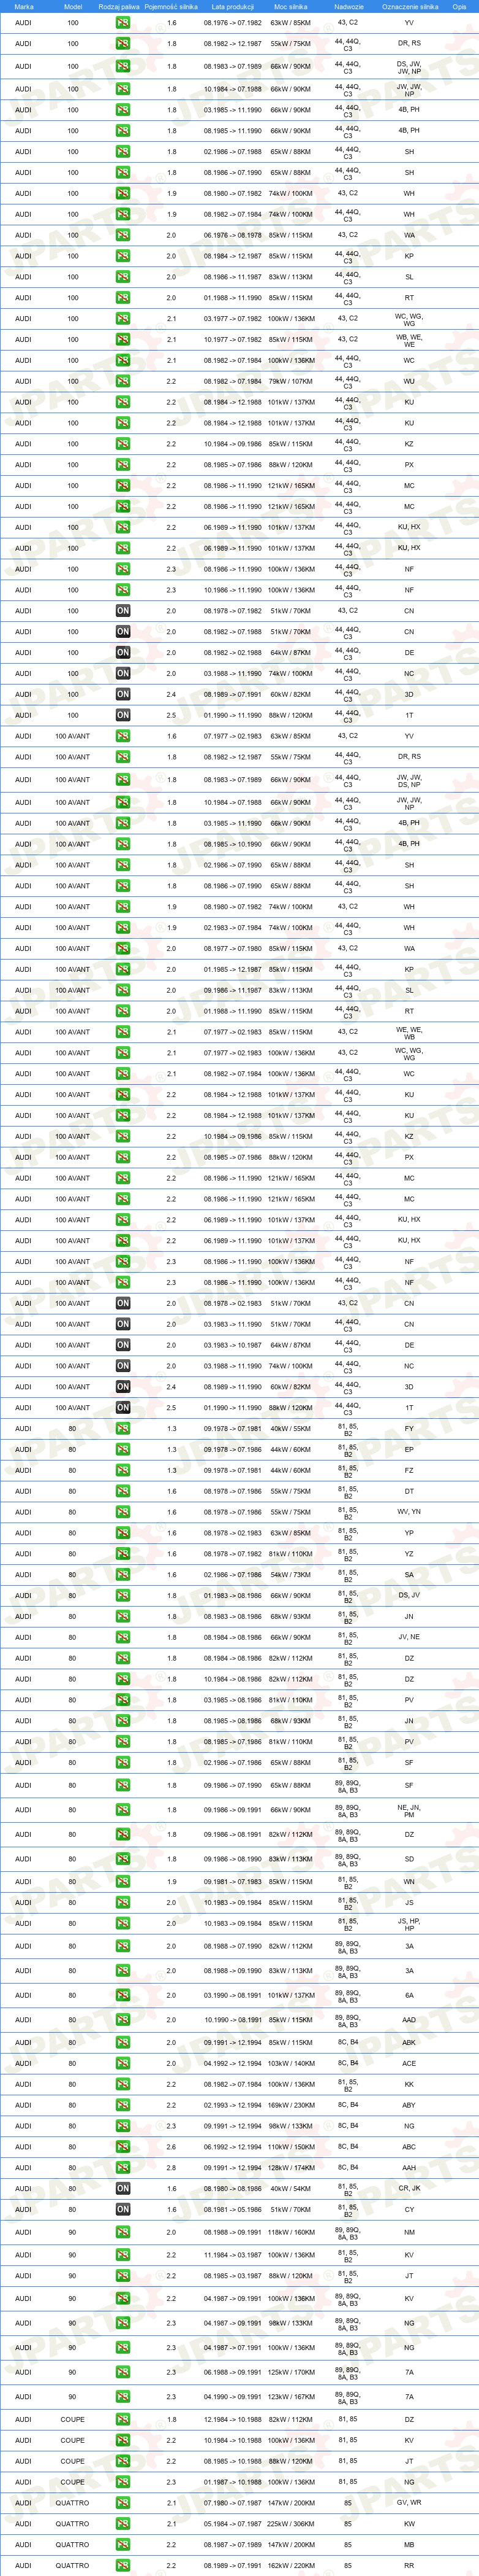Click the petrol icon in Quattro GV, WR row
Screen dimensions: 479x2576
[123, 2503]
